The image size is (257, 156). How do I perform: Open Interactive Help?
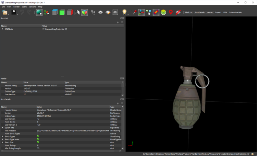click(235, 12)
